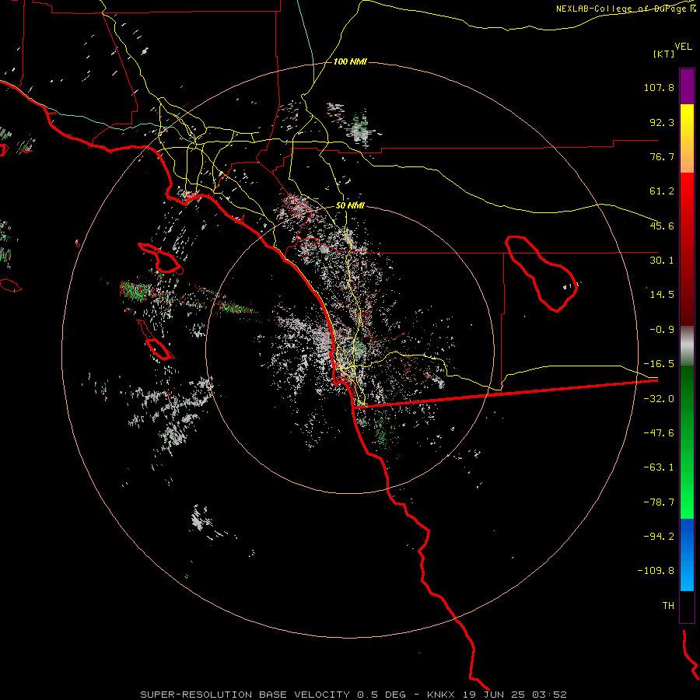This screenshot has height=700, width=700.
Task: Click the -78.7 legend value
Action: tap(659, 502)
